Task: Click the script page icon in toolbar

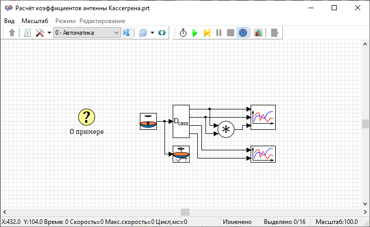Action: point(27,33)
